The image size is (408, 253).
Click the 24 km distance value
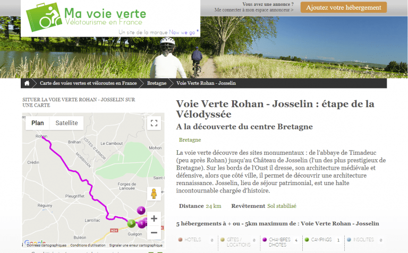tap(214, 206)
